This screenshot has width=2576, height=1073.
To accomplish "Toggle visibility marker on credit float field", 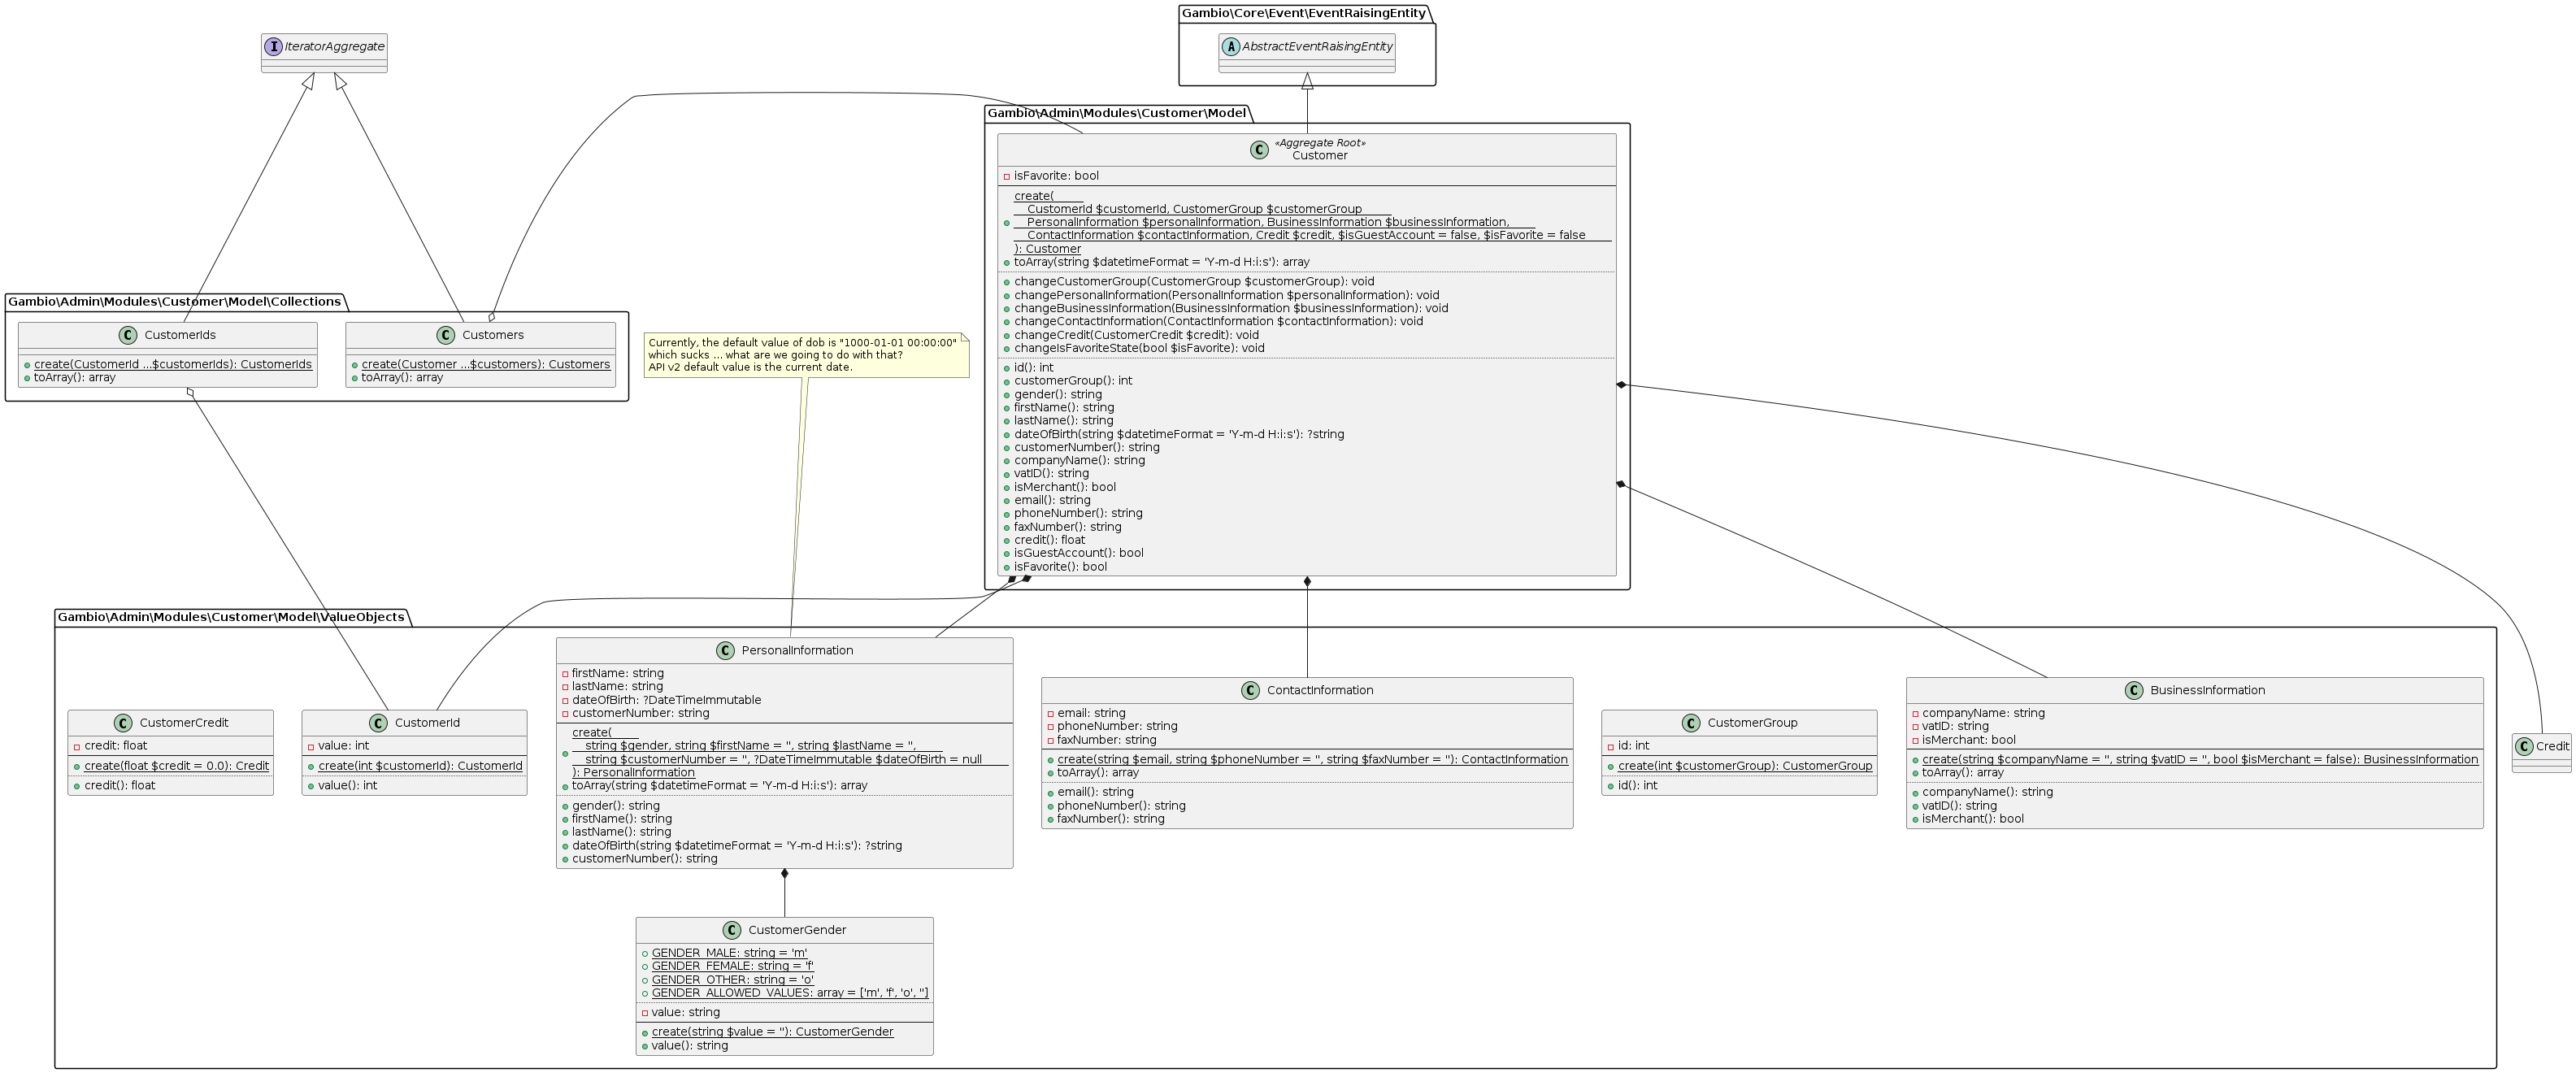I will tap(80, 745).
